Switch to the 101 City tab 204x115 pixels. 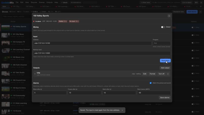pyautogui.click(x=16, y=7)
